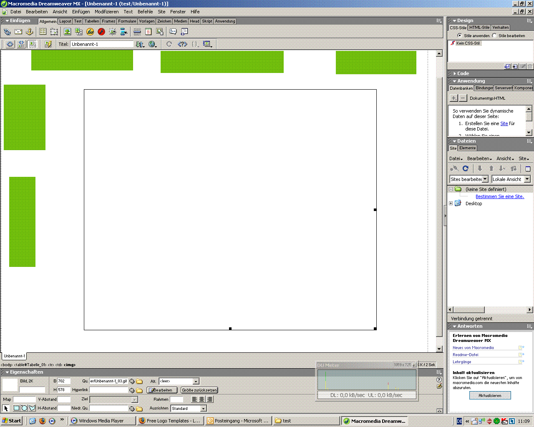Screen dimensions: 534x427
Task: Select Stile anwenden radio button
Action: (x=460, y=35)
